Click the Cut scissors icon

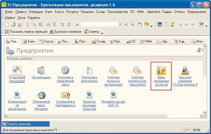28,24
